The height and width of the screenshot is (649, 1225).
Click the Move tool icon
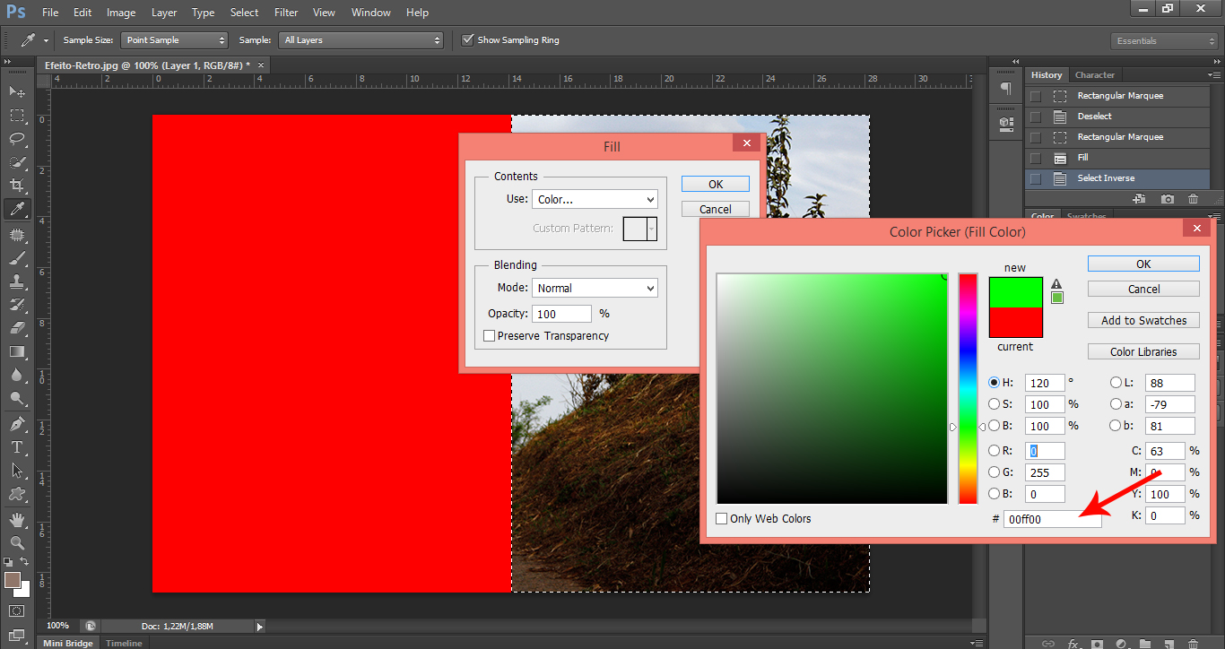(17, 91)
